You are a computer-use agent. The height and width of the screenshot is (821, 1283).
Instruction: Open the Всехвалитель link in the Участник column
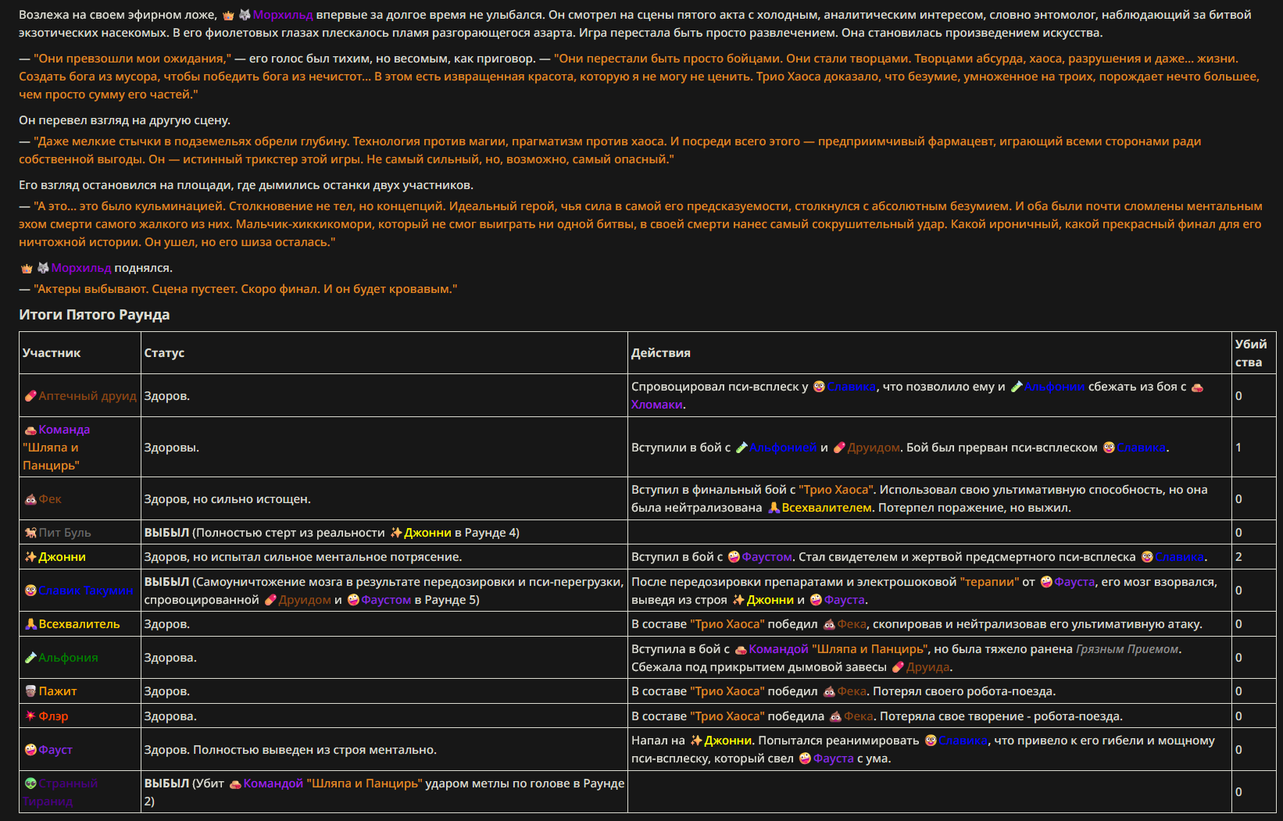[x=80, y=624]
